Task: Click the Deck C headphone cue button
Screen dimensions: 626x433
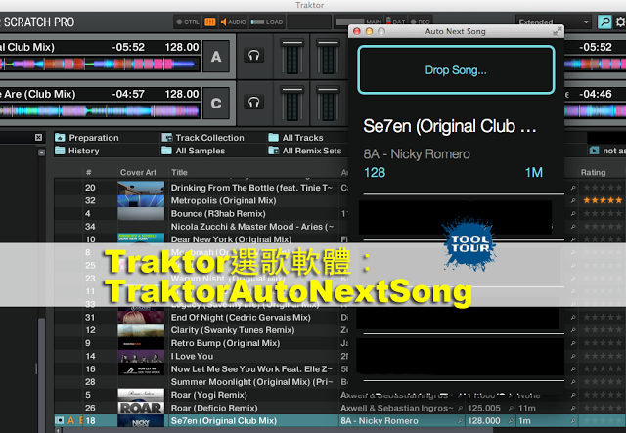Action: tap(253, 103)
